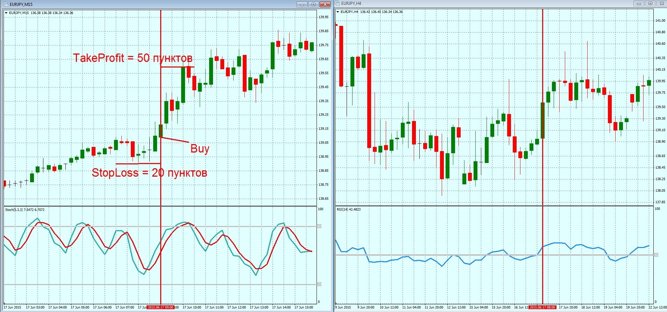
Task: Maximize the EURJPY,M15 chart window
Action: point(313,5)
